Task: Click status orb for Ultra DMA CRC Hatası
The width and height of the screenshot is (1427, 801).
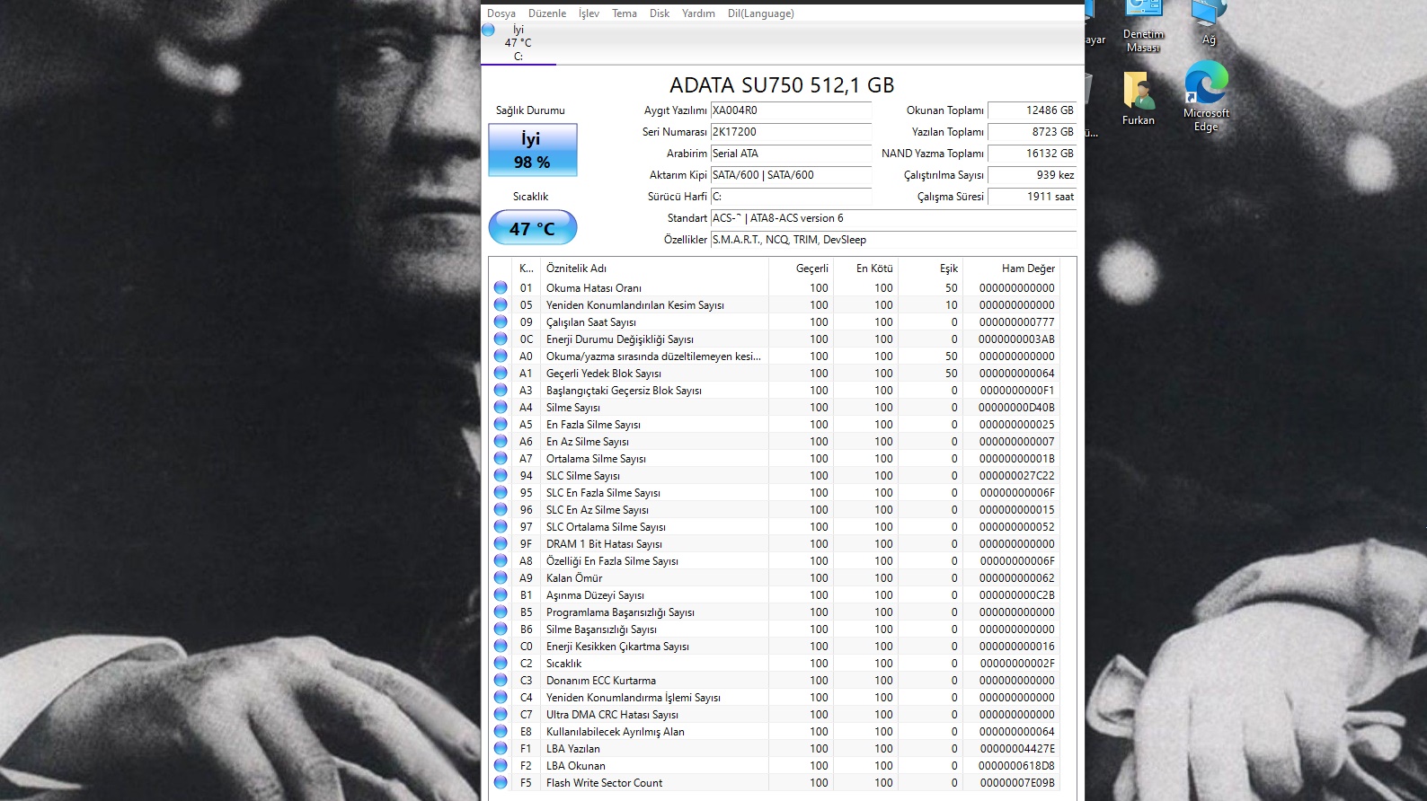Action: (501, 714)
